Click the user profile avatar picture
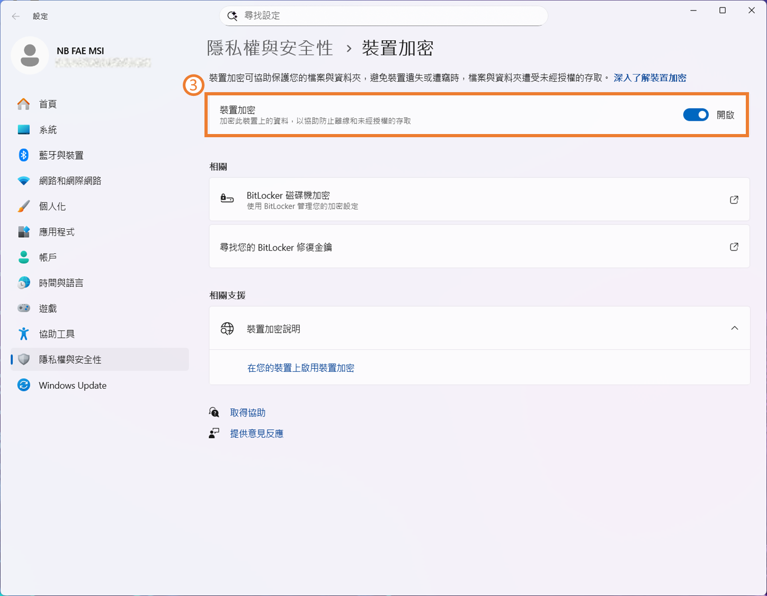Image resolution: width=767 pixels, height=596 pixels. tap(30, 56)
